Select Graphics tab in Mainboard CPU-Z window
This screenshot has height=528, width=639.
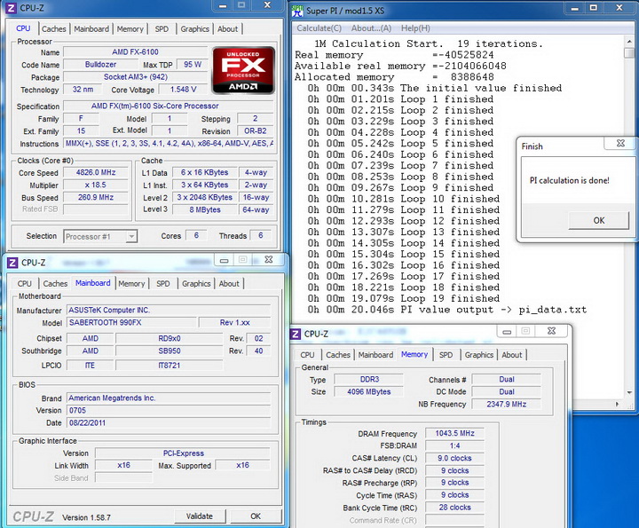(x=196, y=284)
